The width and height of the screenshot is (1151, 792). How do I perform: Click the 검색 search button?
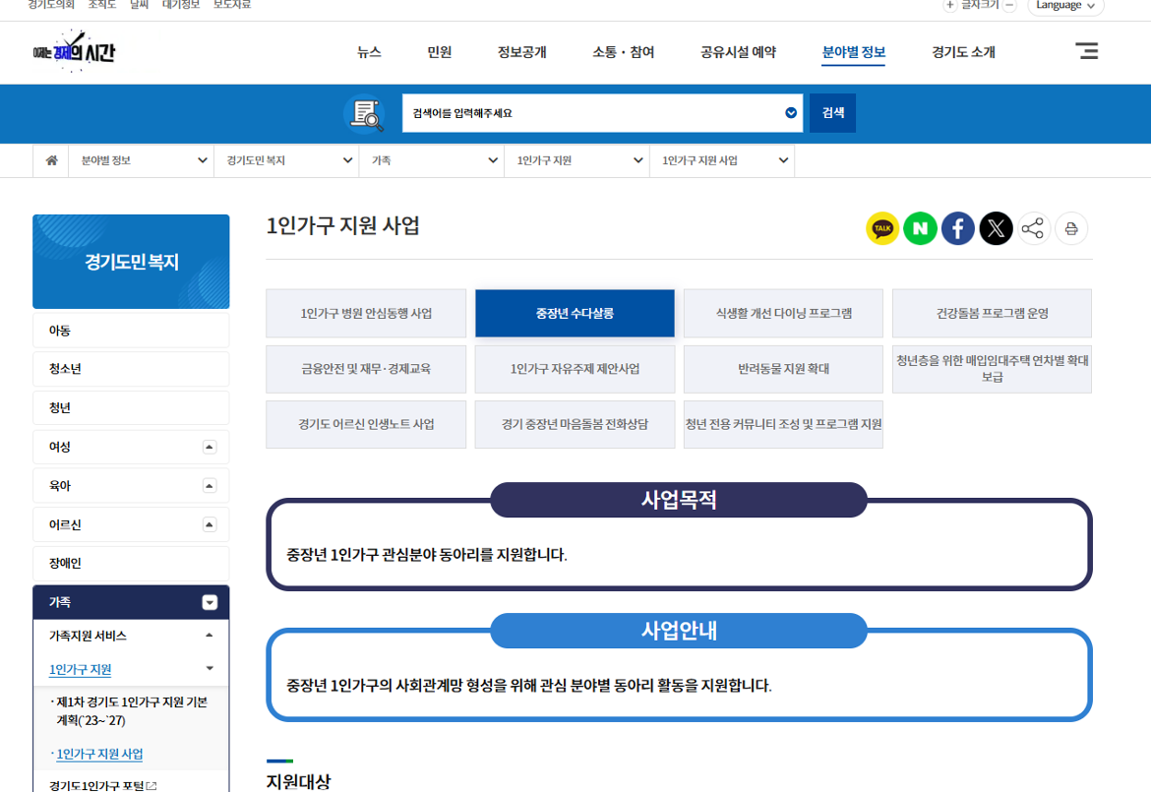(x=831, y=113)
